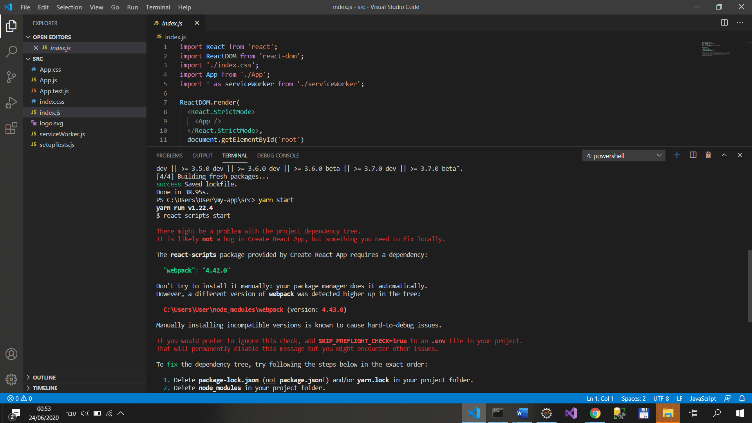Screen dimensions: 752x423
Task: Change indentation via Spaces: 2
Action: [633, 398]
